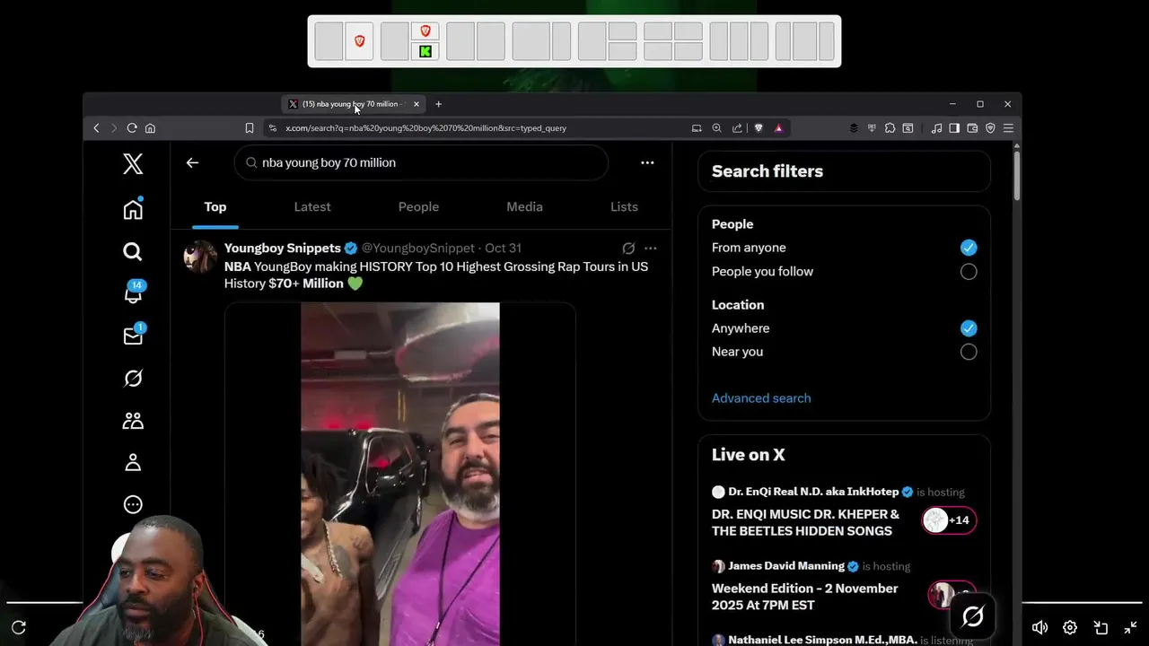
Task: Play the Youngboy Snippets post video
Action: tap(400, 474)
